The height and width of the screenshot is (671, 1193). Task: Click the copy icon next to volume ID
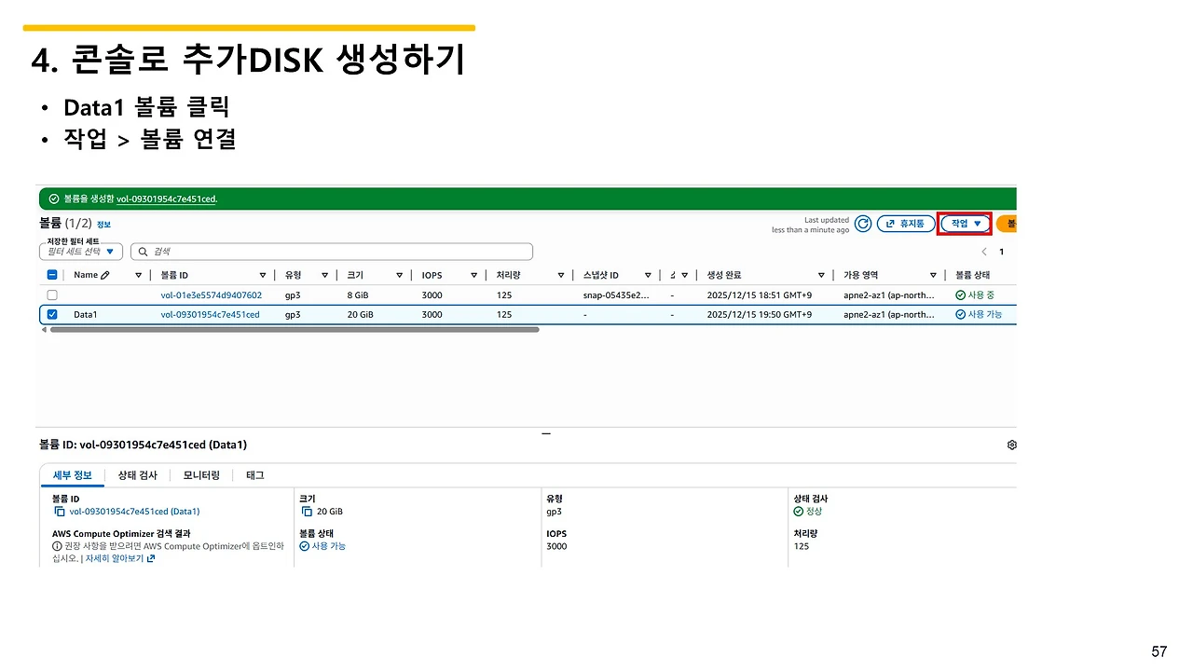pyautogui.click(x=58, y=511)
